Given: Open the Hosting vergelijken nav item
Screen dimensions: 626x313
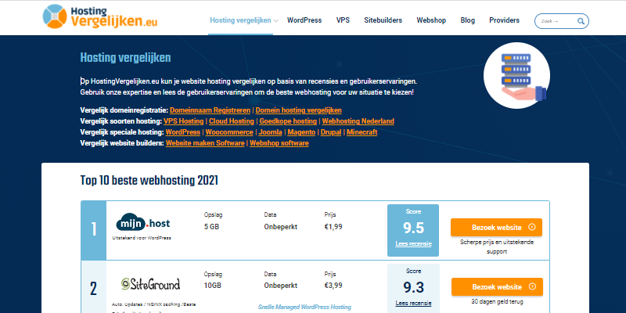Looking at the screenshot, I should point(240,20).
